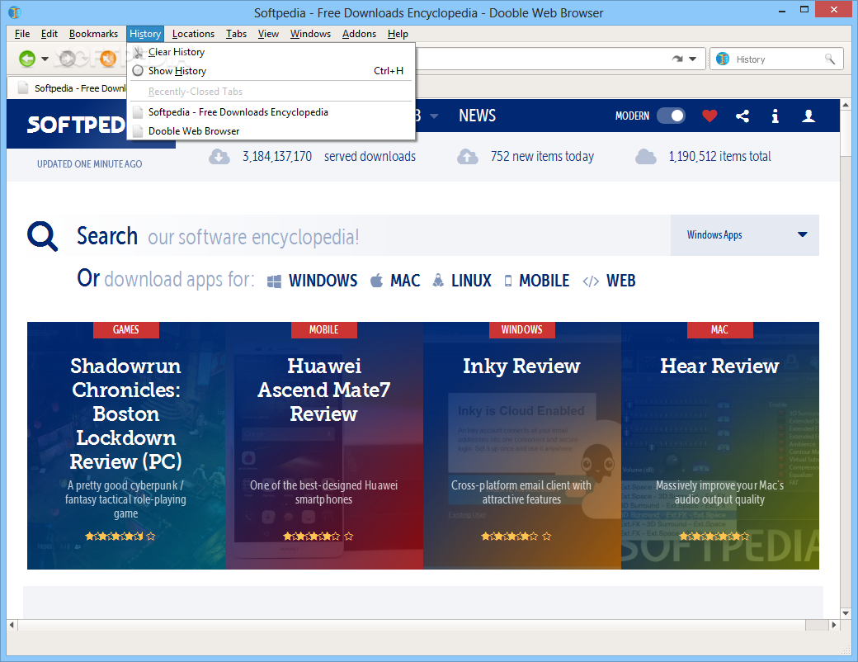Open the Bookmarks menu

coord(93,33)
